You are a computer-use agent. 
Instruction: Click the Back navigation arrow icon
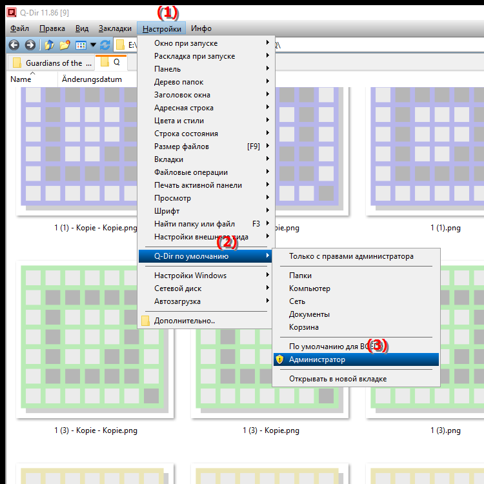14,45
